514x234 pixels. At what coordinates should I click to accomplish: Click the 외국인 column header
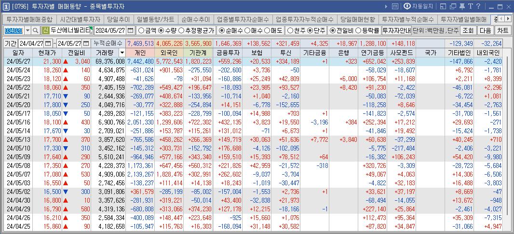(169, 53)
